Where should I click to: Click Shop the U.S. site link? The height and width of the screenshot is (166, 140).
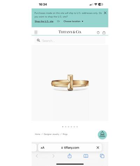(x=44, y=21)
